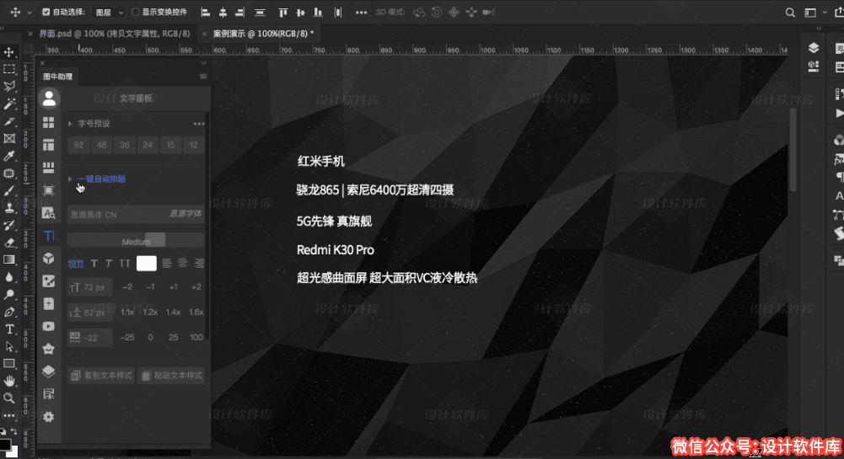
Task: Set center text alignment in text panel
Action: [x=183, y=263]
